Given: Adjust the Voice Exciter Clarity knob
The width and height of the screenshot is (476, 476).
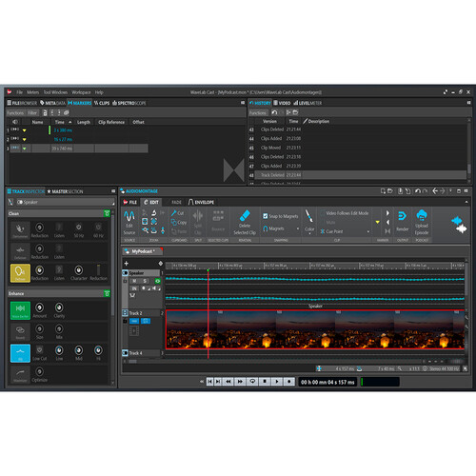Looking at the screenshot, I should tap(59, 307).
